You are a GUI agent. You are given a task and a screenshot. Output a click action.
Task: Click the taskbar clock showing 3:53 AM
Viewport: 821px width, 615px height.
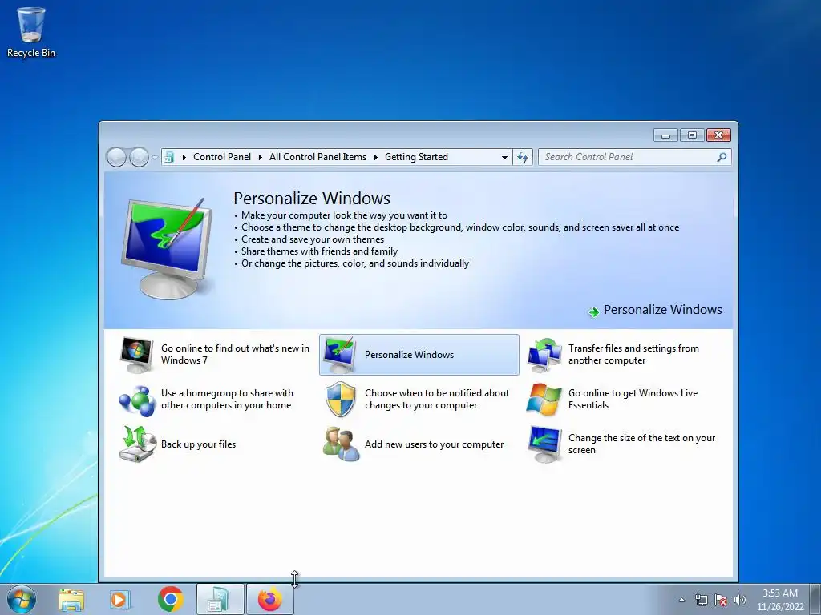tap(780, 600)
